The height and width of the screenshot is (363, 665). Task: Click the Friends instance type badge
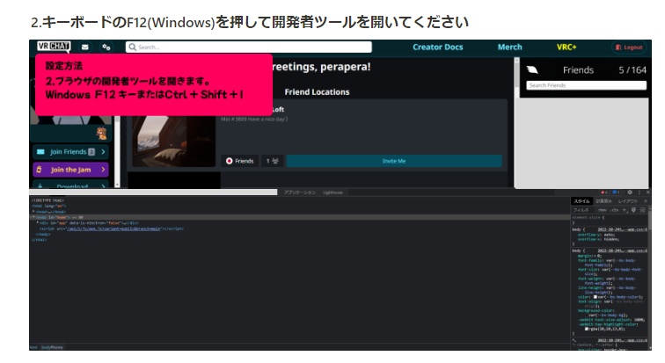tap(239, 161)
